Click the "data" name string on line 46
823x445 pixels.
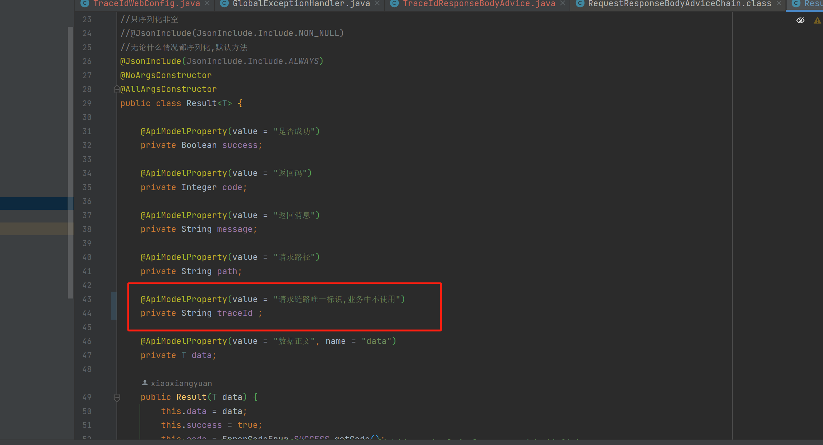(x=376, y=341)
